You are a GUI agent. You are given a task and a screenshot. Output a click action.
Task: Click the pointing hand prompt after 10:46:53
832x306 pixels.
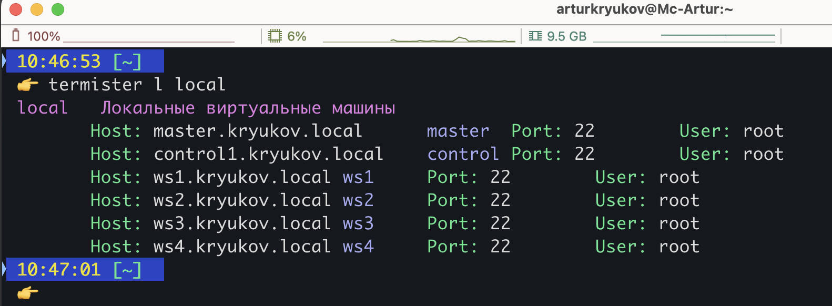pyautogui.click(x=28, y=85)
